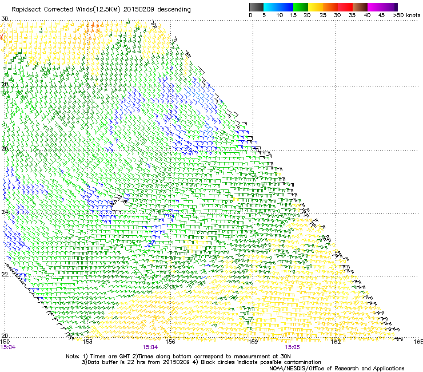Image resolution: width=423 pixels, height=372 pixels.
Task: Click the latitude label '30'
Action: [5, 19]
